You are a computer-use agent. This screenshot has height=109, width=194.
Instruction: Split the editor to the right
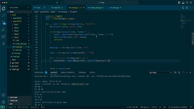[x=187, y=8]
